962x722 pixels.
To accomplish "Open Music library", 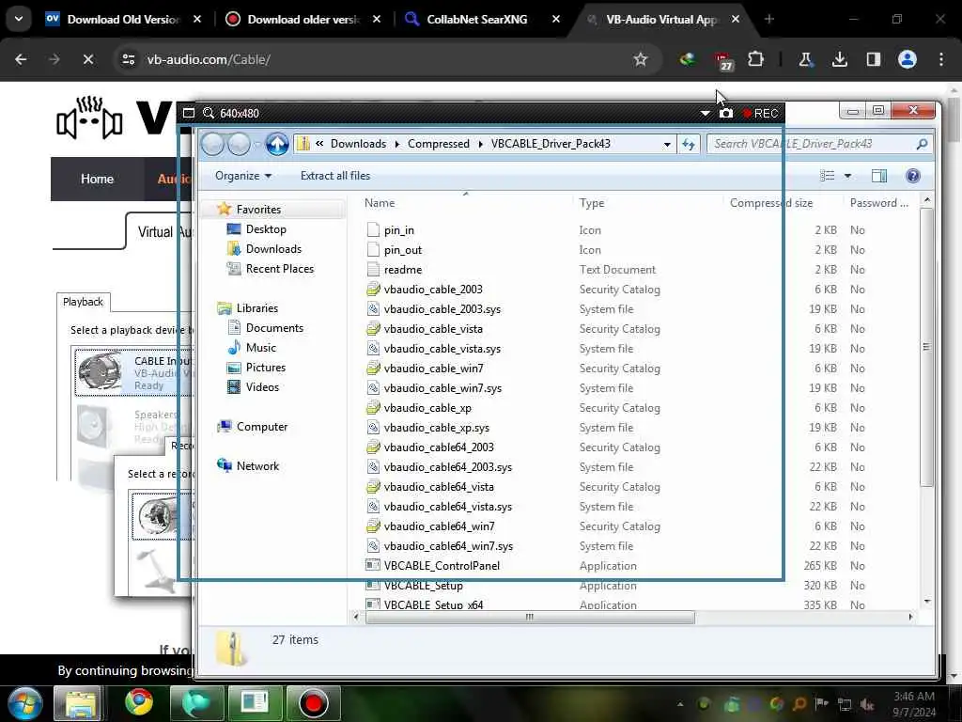I will (261, 348).
